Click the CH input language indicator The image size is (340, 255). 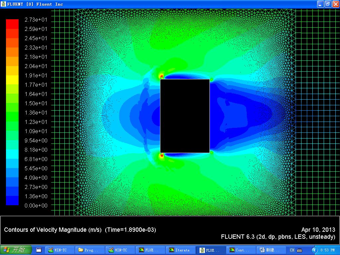click(x=292, y=250)
